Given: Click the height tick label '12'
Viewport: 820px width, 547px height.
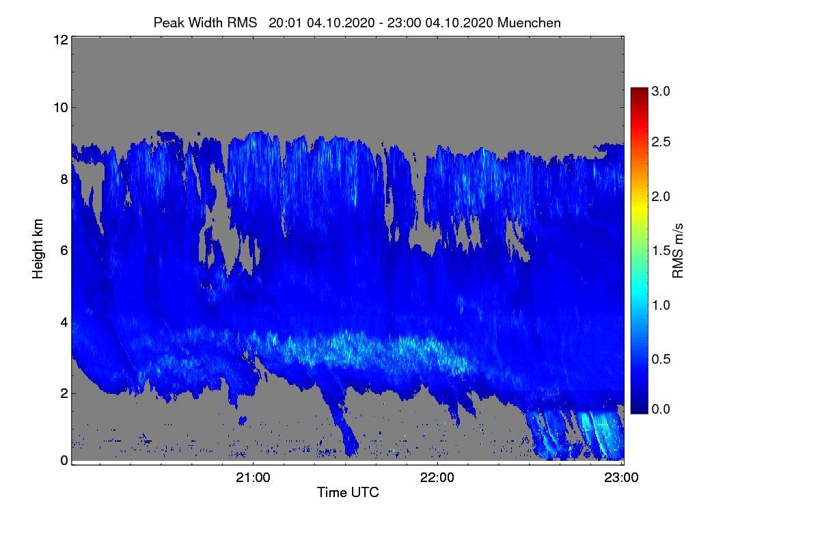Looking at the screenshot, I should 60,40.
